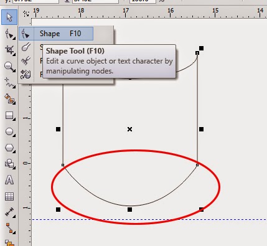Viewport: 267px width, 246px height.
Task: Click the bottom-center selection handle
Action: (129, 210)
